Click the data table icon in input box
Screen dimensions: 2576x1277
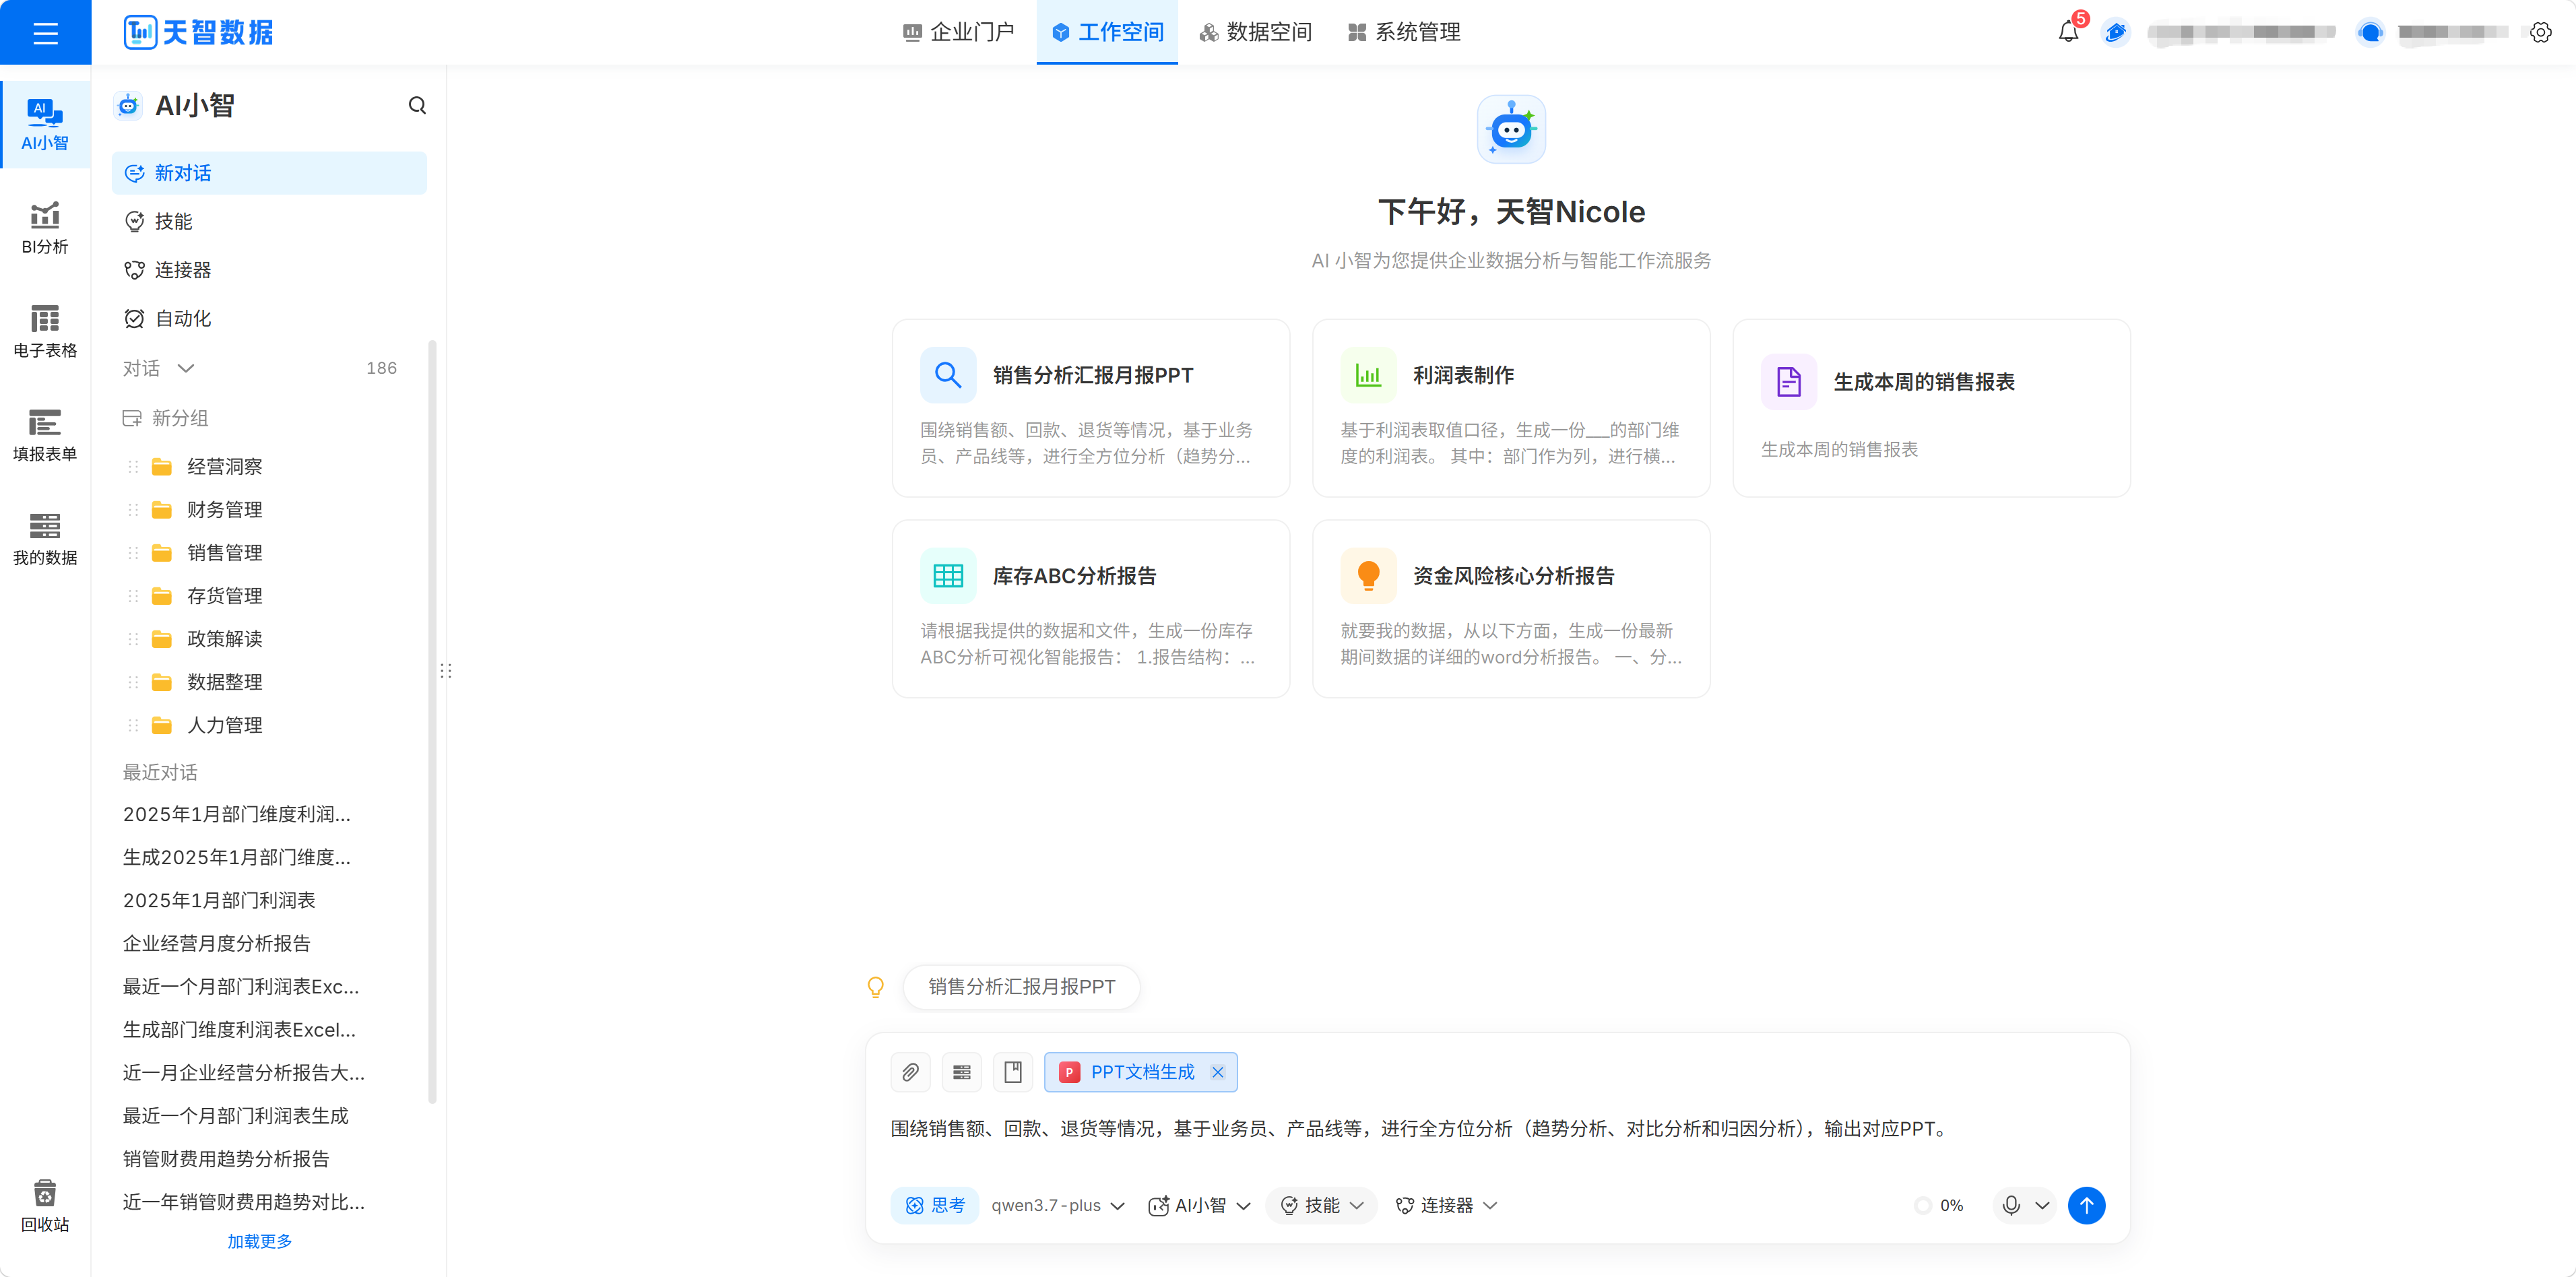click(x=961, y=1072)
